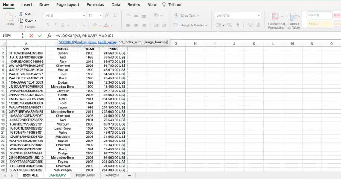The height and width of the screenshot is (179, 341).
Task: Increase font size with larger A icon
Action: pyautogui.click(x=107, y=15)
